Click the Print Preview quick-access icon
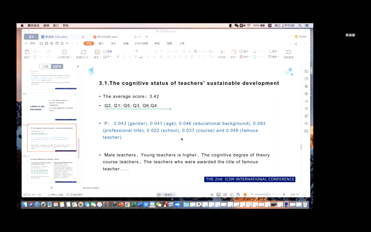The image size is (371, 232). coord(62,43)
